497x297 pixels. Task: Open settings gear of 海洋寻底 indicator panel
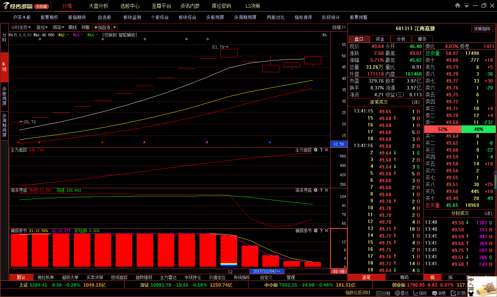coord(315,190)
